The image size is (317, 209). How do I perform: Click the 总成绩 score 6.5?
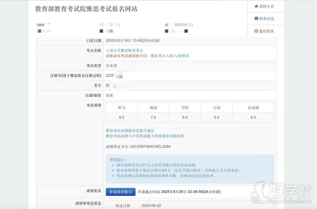253,117
